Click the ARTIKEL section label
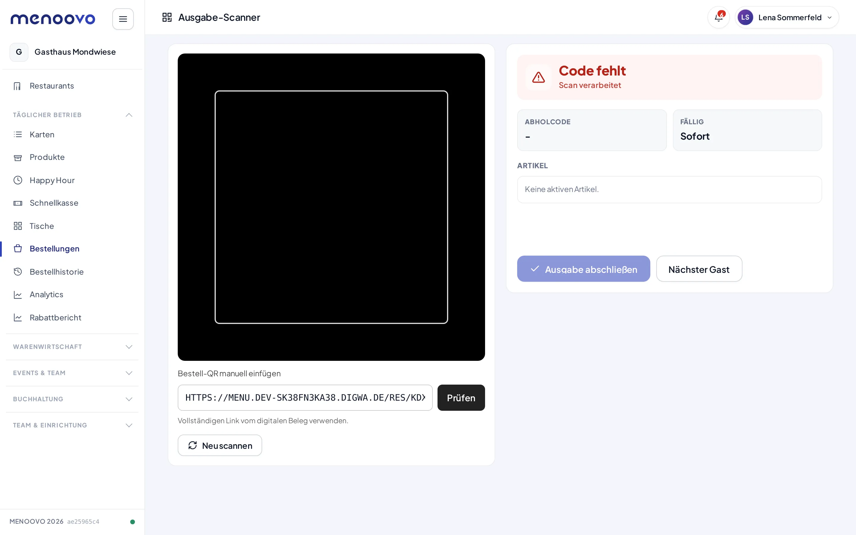856x535 pixels. [532, 166]
